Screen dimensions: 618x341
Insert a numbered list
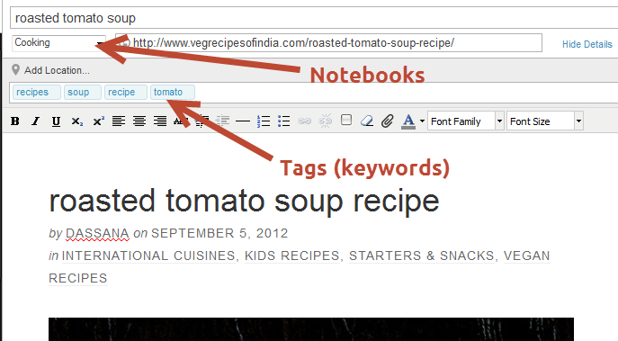pos(264,121)
